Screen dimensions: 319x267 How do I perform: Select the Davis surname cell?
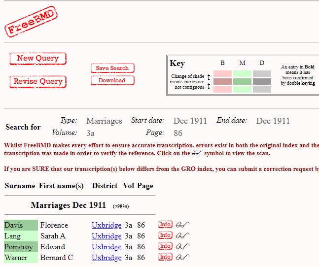coord(21,225)
